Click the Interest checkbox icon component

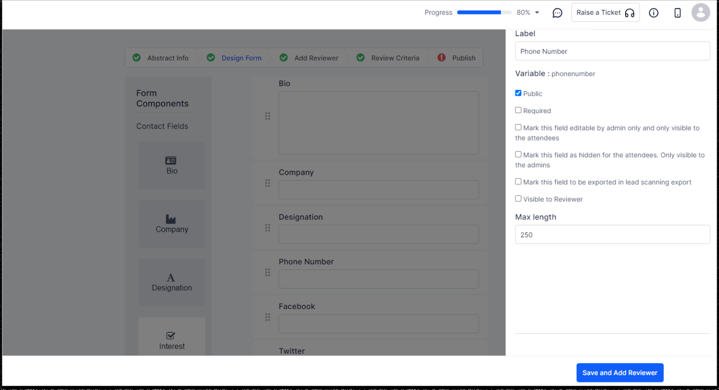click(x=171, y=336)
